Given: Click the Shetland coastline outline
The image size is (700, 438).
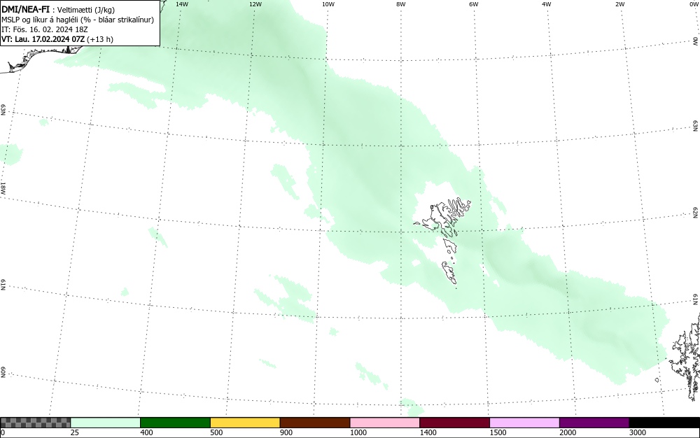Looking at the screenshot, I should pyautogui.click(x=686, y=357).
